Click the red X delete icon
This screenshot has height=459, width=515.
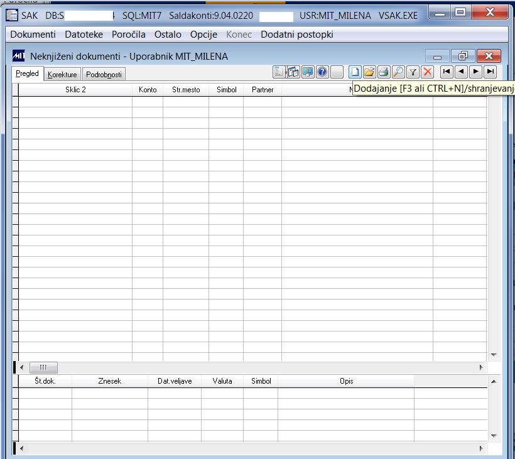click(427, 72)
